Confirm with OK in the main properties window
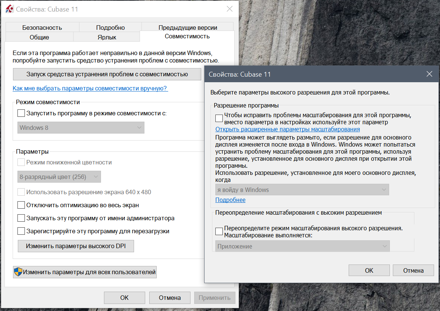 tap(124, 298)
